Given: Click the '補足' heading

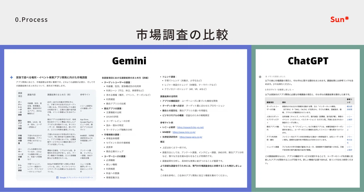Looking at the screenshot, I should (x=163, y=141).
